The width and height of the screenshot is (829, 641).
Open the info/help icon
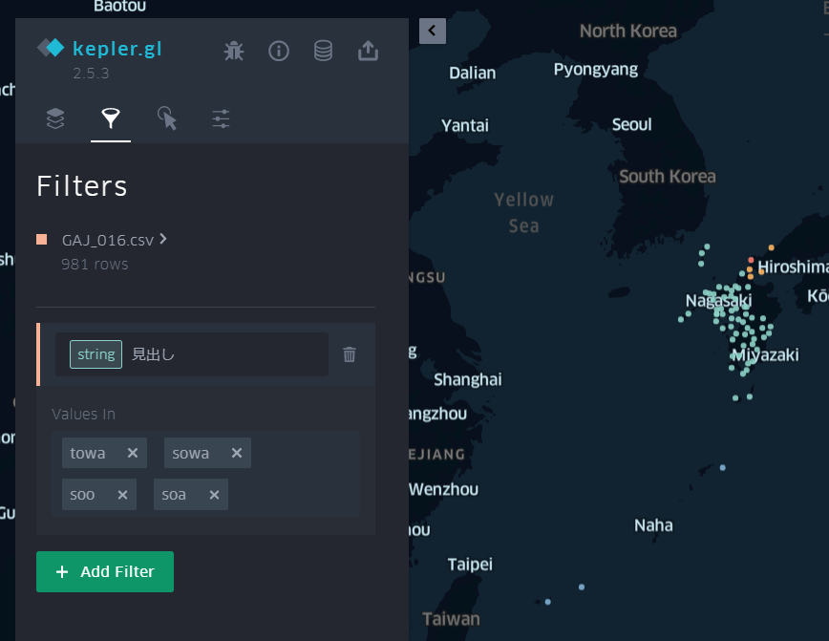coord(279,51)
